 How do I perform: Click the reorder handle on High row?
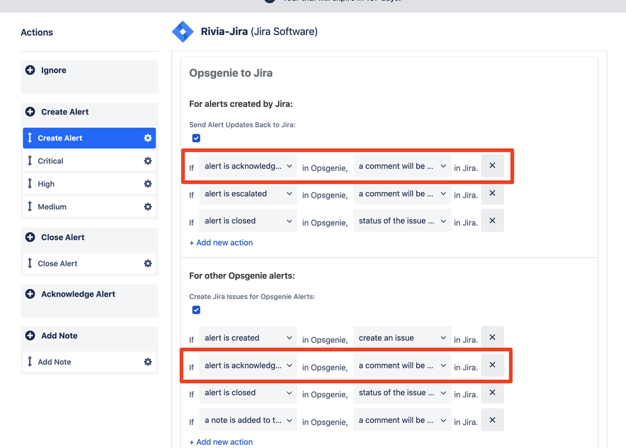pos(29,184)
